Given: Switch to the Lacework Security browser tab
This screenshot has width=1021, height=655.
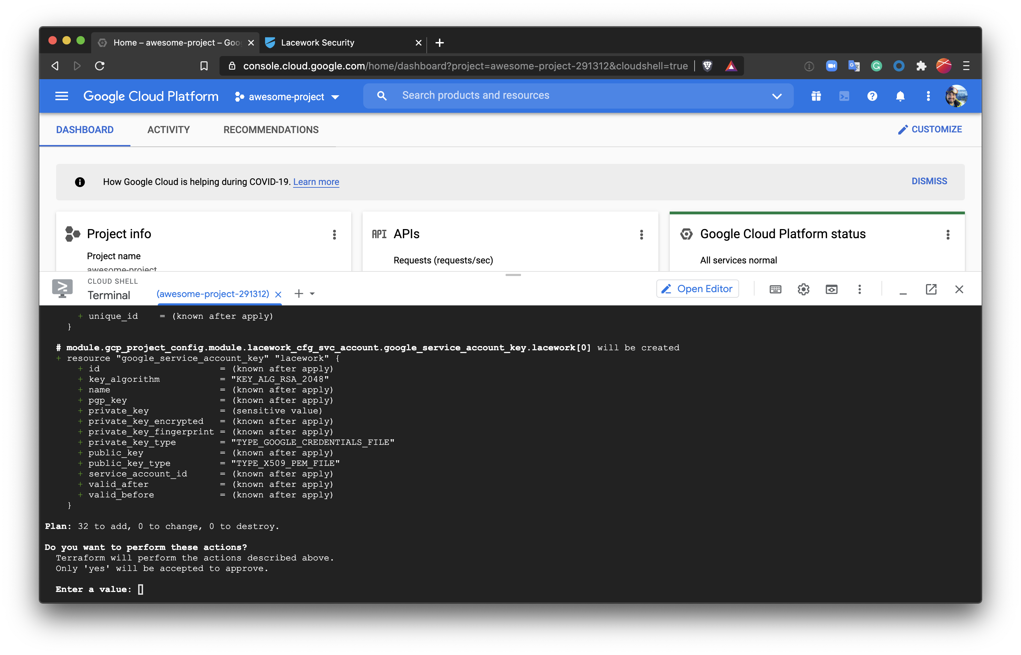Looking at the screenshot, I should 318,42.
